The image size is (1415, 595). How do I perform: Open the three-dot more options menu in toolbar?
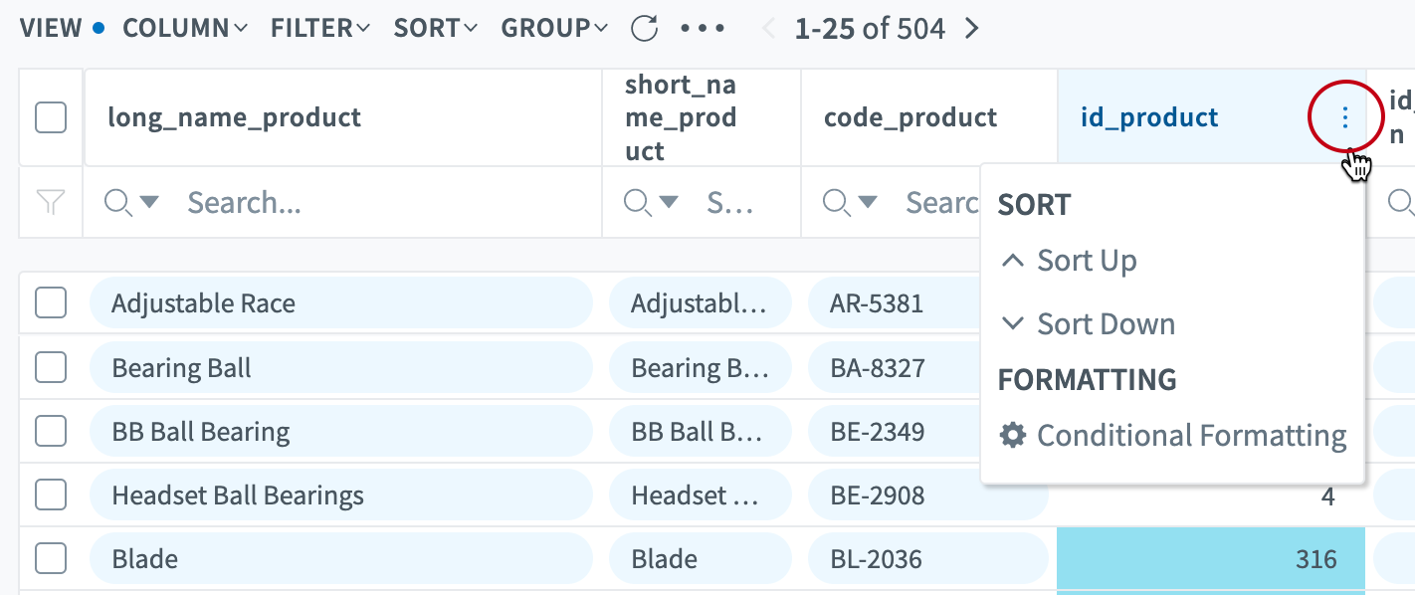coord(703,29)
